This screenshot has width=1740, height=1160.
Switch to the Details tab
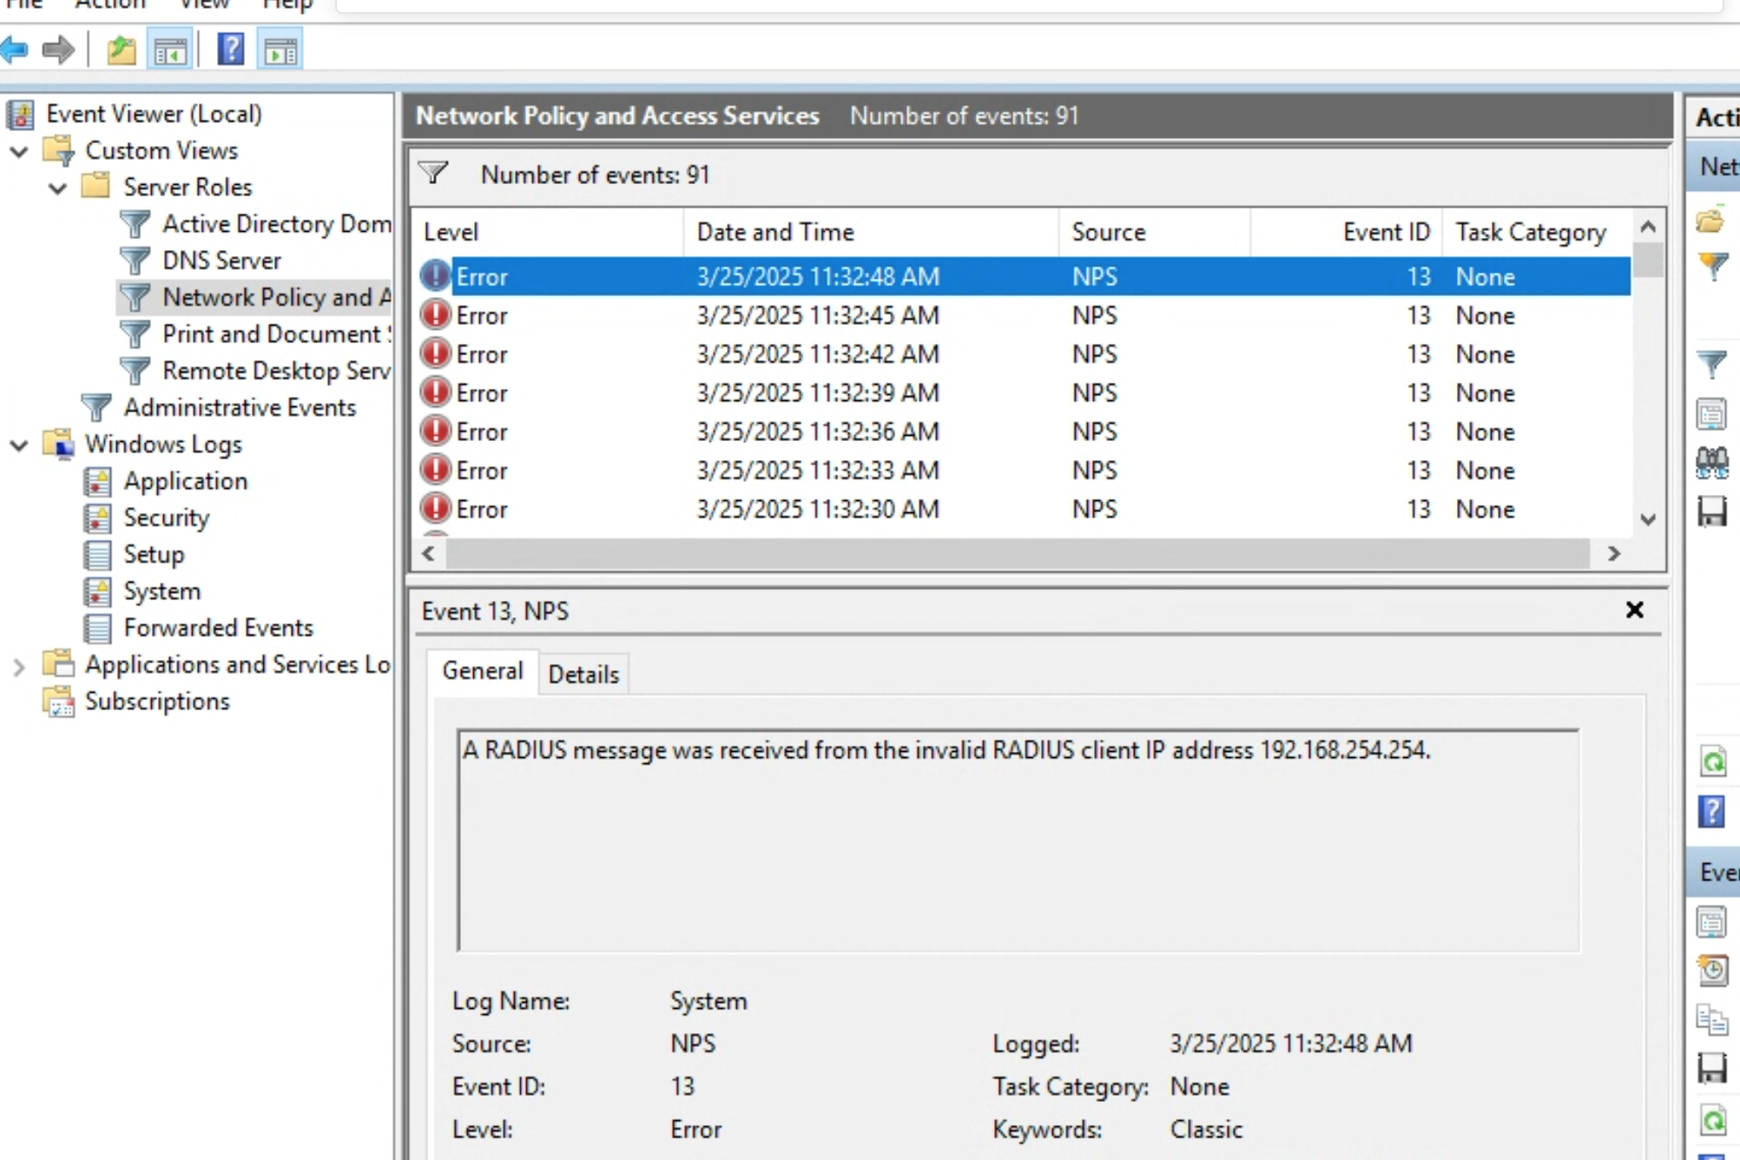coord(583,675)
